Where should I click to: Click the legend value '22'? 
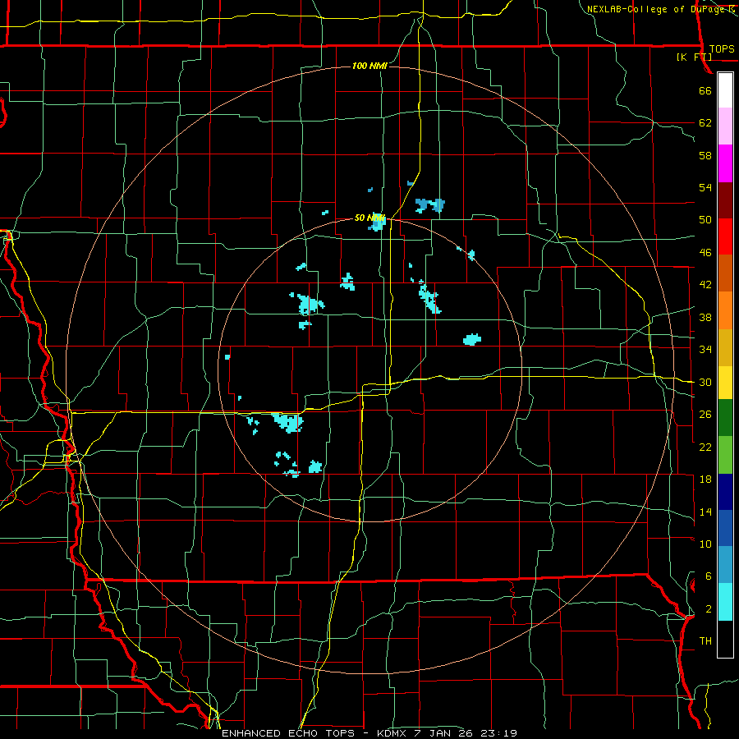coord(705,448)
